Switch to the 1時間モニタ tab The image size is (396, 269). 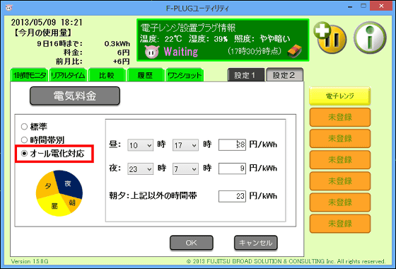coord(29,75)
